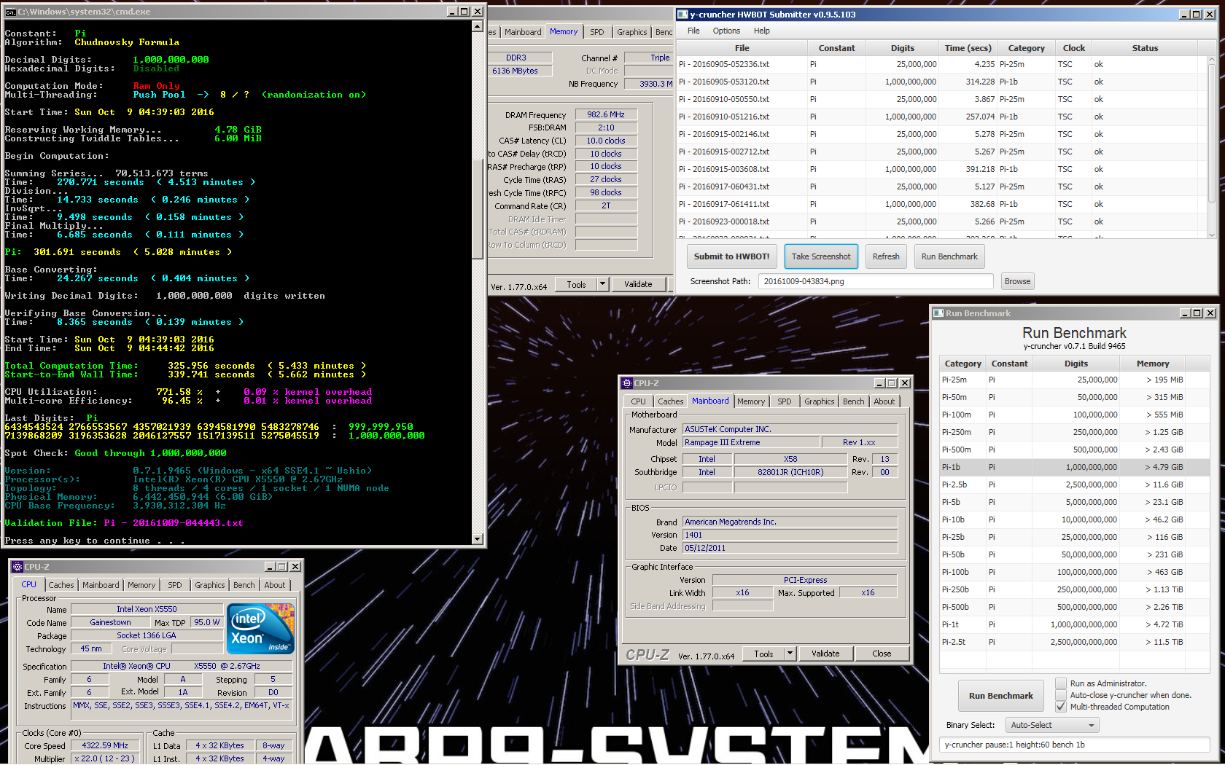
Task: Open Tools dropdown arrow in CPU-Z Mainboard window
Action: [790, 654]
